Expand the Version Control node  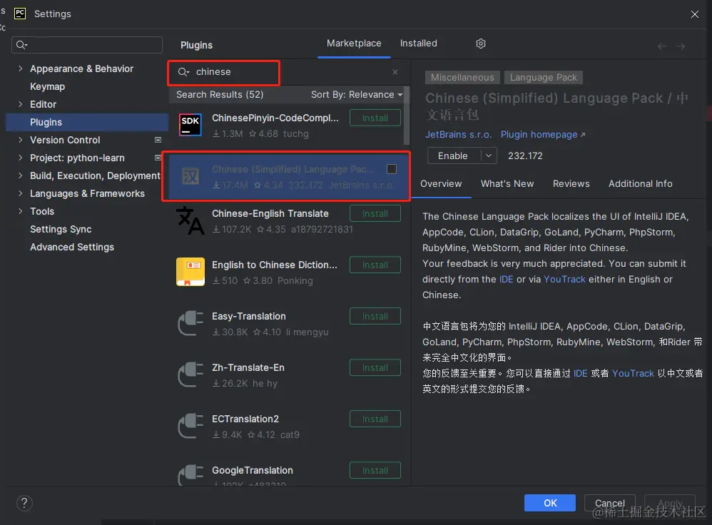20,140
